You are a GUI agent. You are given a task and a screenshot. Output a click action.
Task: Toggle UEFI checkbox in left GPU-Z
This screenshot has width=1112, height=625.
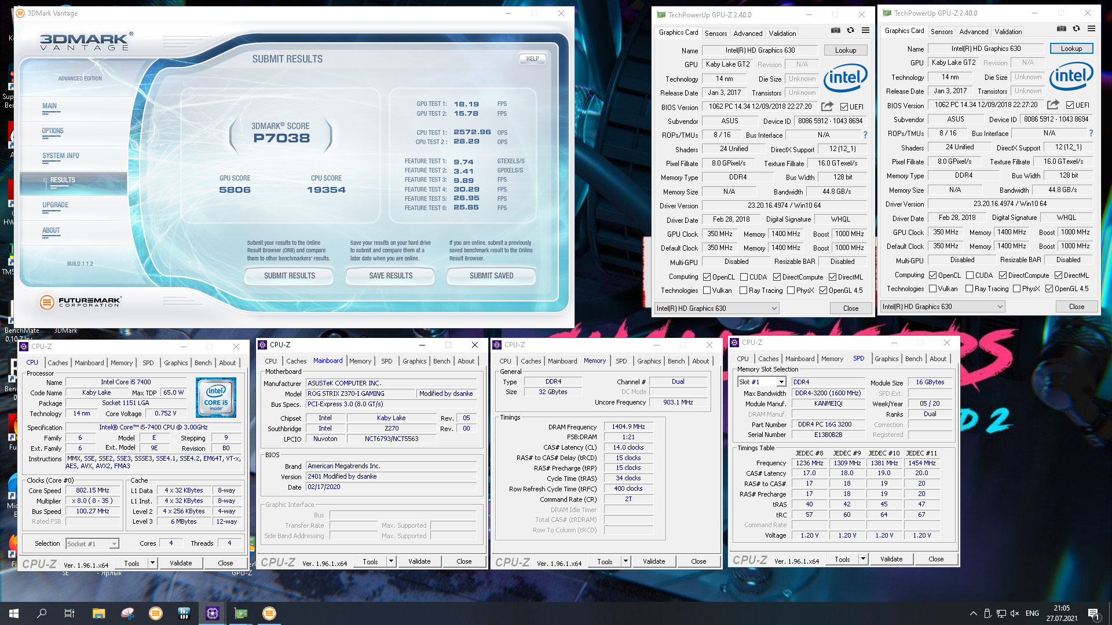coord(844,107)
